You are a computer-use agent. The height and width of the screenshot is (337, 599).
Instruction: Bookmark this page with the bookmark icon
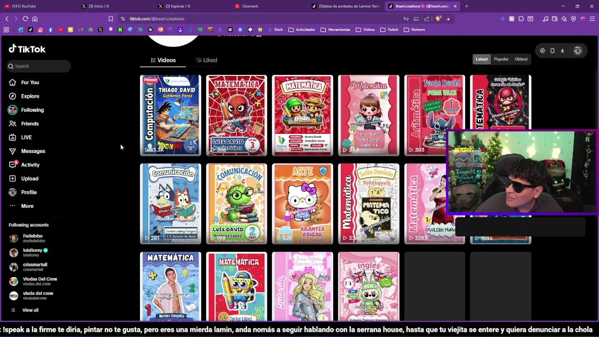110,19
